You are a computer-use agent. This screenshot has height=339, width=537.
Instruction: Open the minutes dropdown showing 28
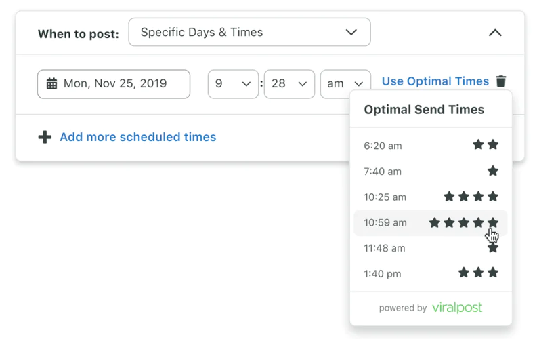pyautogui.click(x=289, y=84)
